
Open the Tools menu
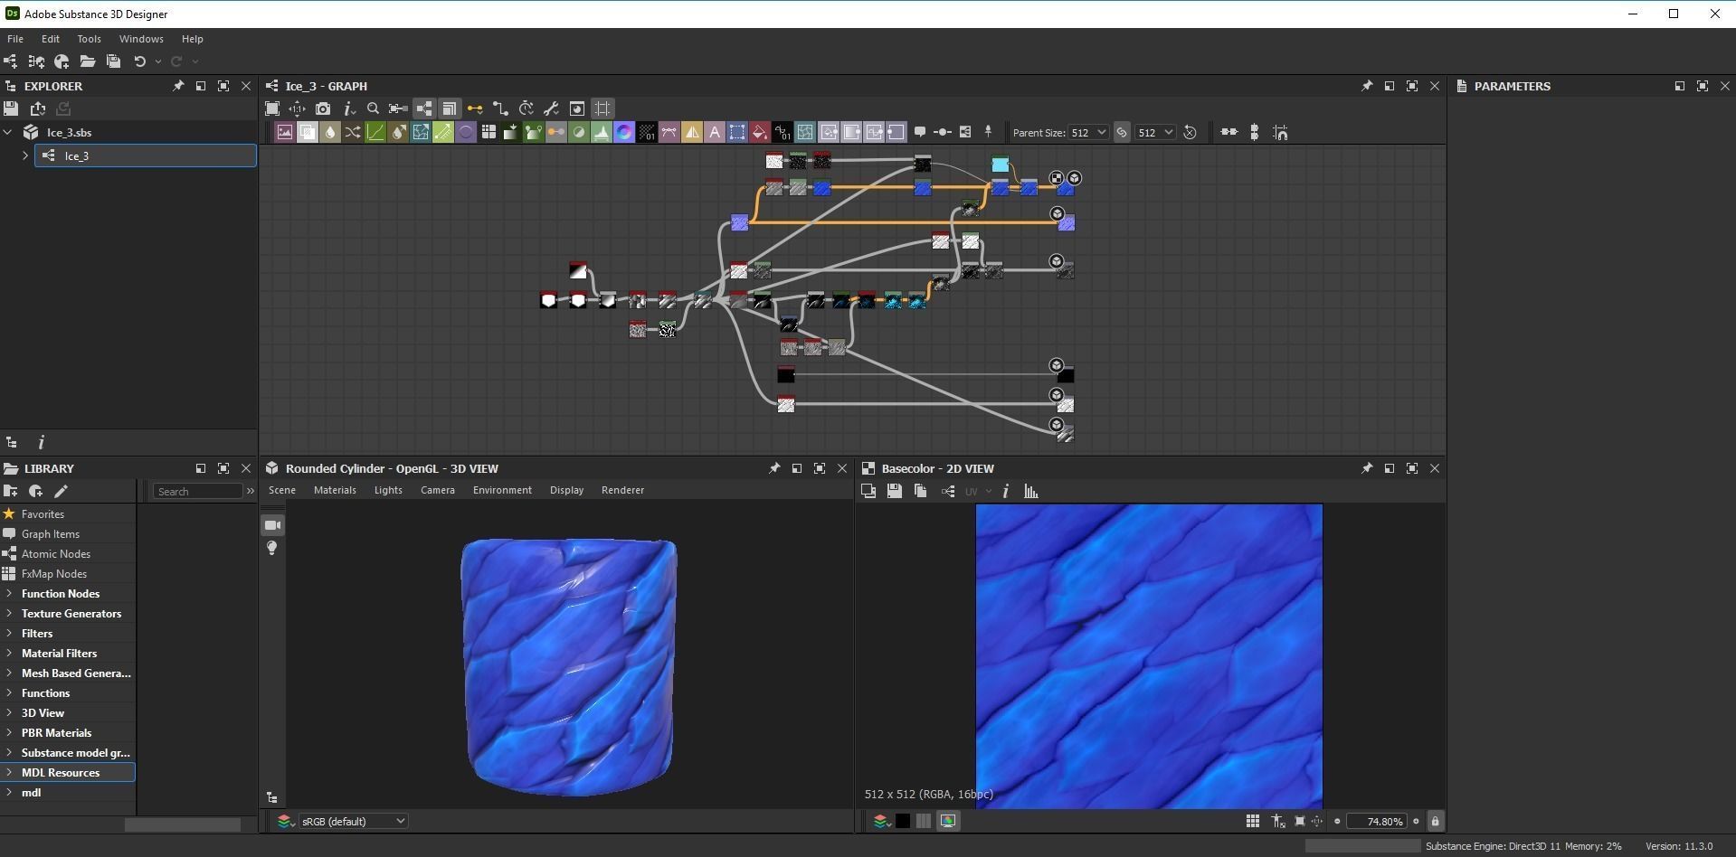pyautogui.click(x=89, y=39)
